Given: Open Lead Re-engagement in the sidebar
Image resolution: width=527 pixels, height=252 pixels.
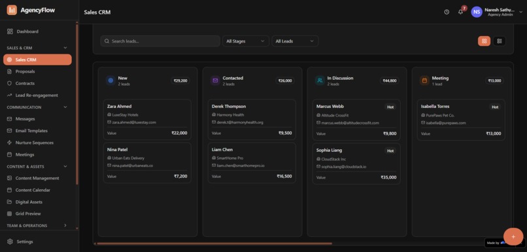Looking at the screenshot, I should [x=38, y=95].
